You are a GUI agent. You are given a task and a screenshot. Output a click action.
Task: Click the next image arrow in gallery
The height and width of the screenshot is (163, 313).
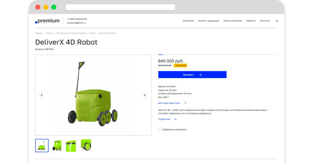tap(145, 95)
